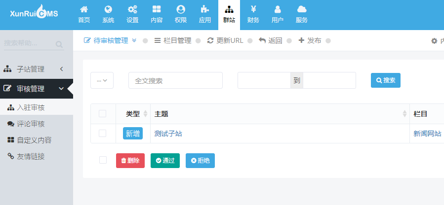Focus the start date field before 到
The width and height of the screenshot is (444, 205).
point(264,80)
